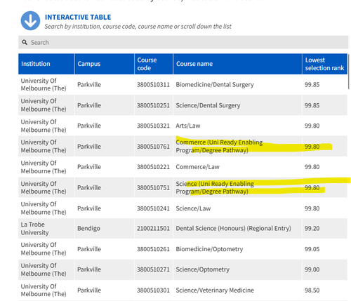Click course code 3800510301
This screenshot has height=301, width=351.
coord(153,290)
